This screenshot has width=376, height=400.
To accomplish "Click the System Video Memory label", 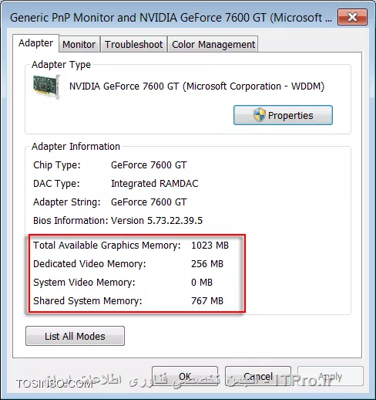I will pos(84,283).
